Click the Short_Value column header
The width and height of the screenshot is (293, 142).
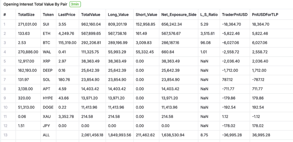(146, 15)
